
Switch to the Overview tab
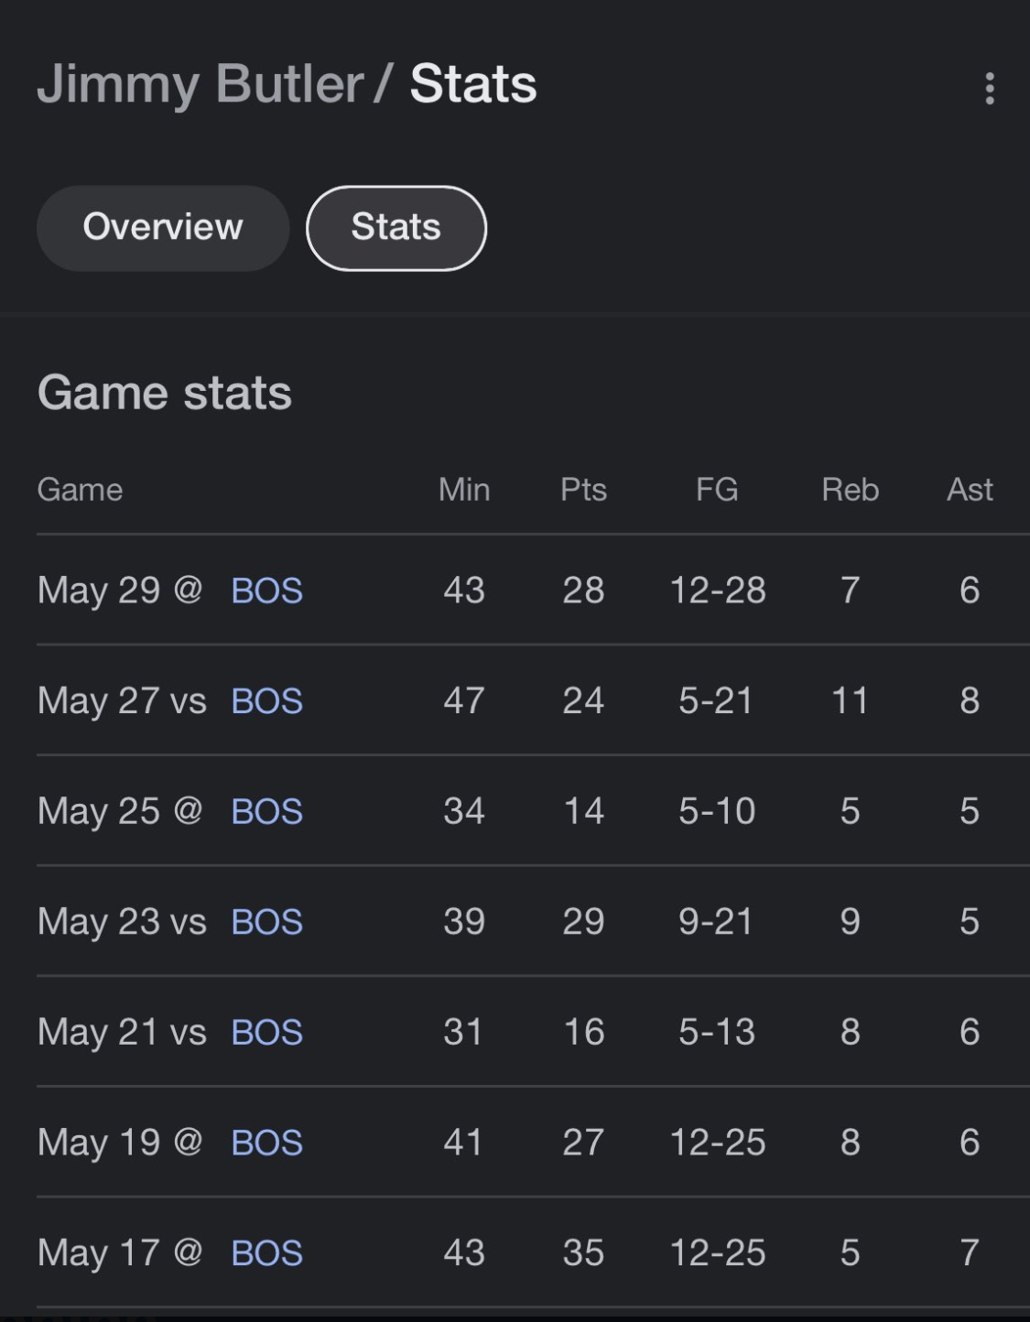163,228
